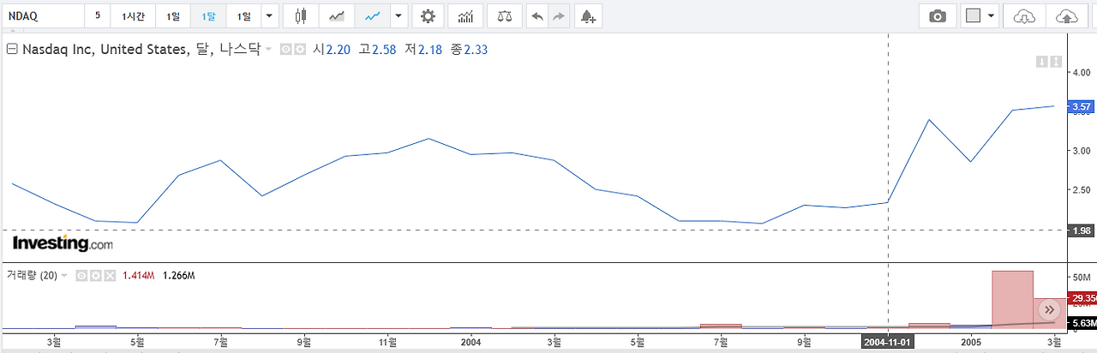Select area chart style icon
The image size is (1097, 353).
coord(338,16)
